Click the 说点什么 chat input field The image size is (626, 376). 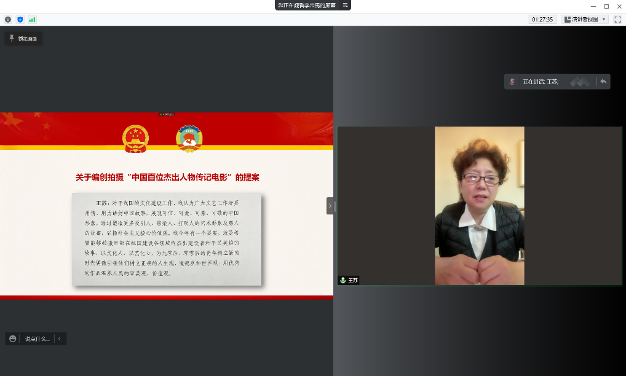[37, 339]
